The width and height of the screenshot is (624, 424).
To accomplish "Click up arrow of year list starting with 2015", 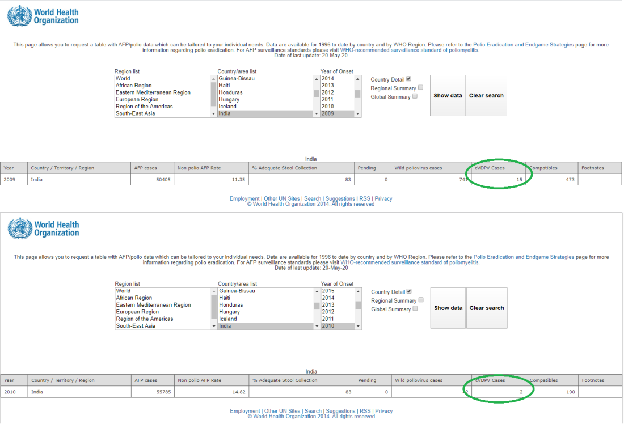I will (x=358, y=291).
